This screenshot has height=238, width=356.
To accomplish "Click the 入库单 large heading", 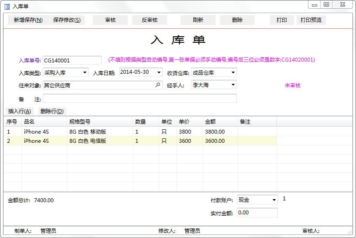I will pyautogui.click(x=178, y=40).
